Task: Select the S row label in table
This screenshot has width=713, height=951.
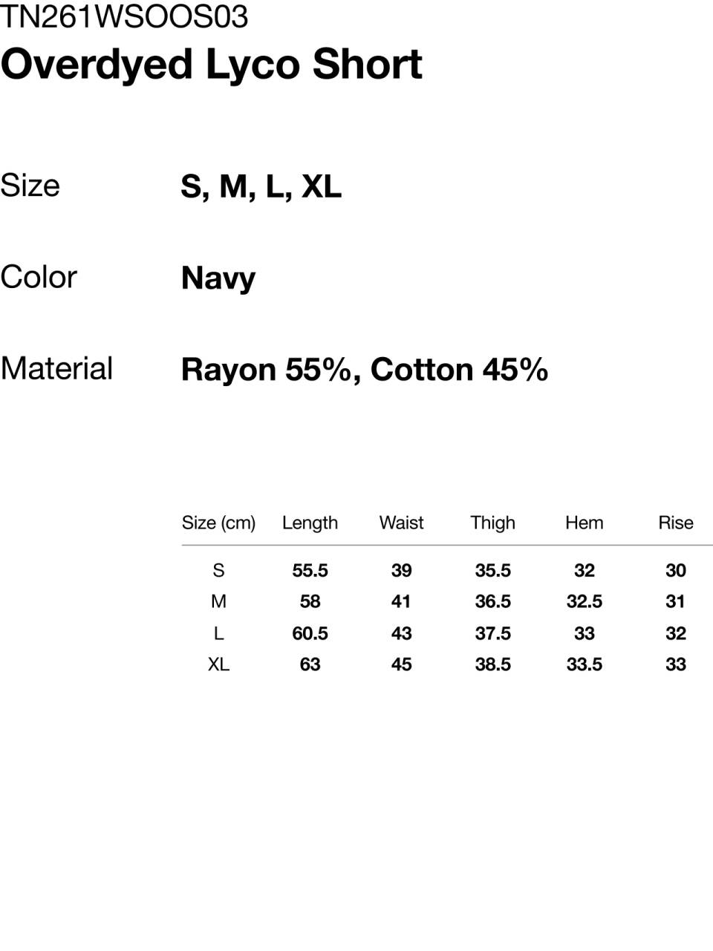Action: pyautogui.click(x=218, y=570)
